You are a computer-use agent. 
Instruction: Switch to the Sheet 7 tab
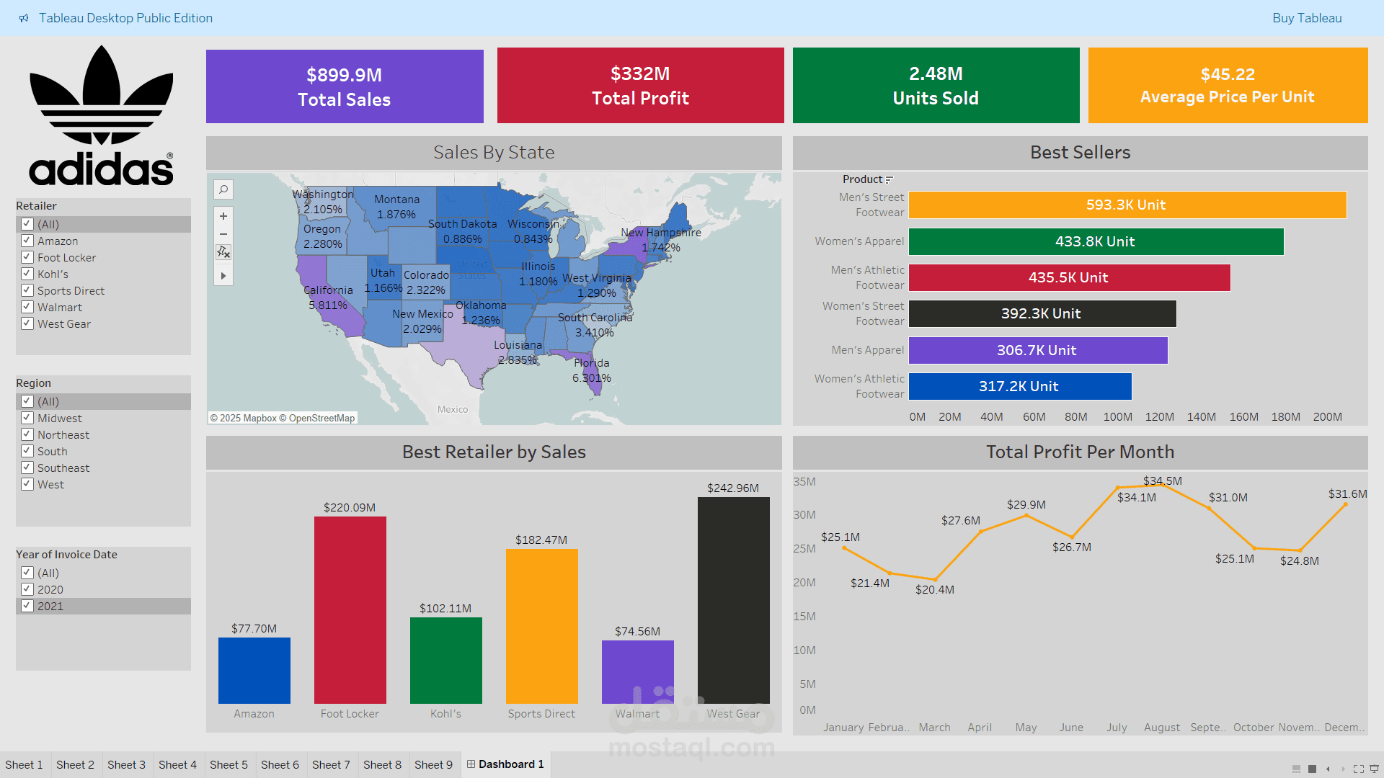point(331,765)
